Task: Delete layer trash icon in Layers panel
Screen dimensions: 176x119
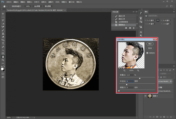Action: click(171, 117)
